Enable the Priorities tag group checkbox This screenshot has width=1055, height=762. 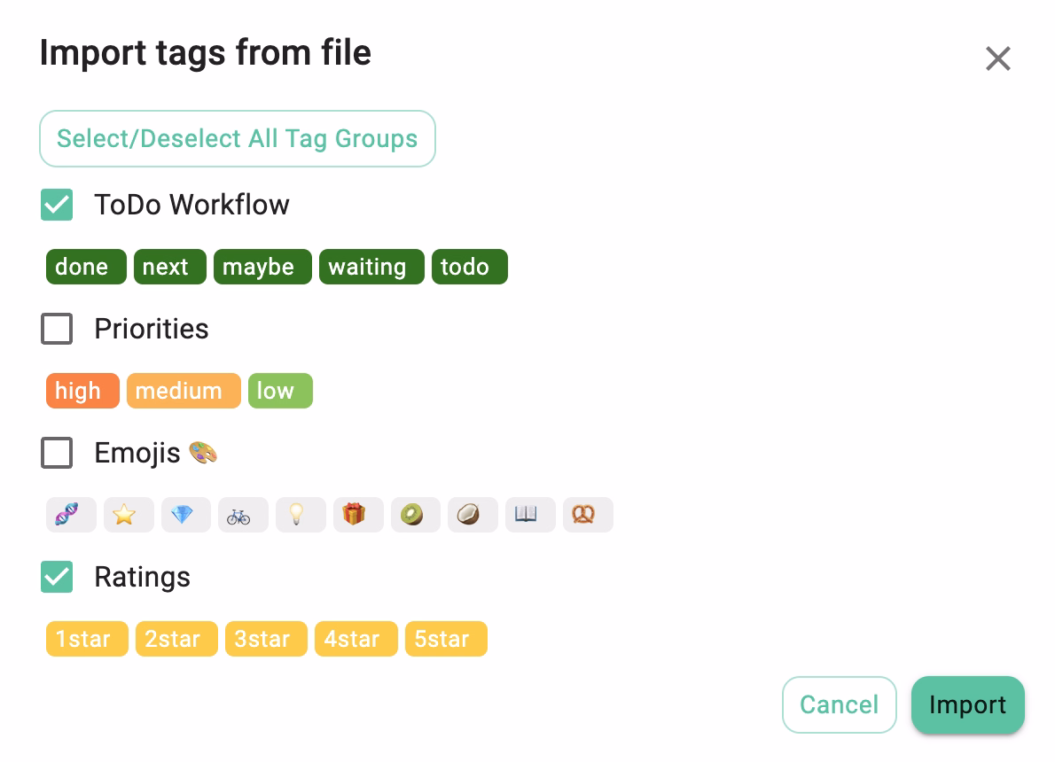pyautogui.click(x=57, y=329)
